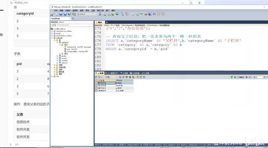Click the grid view icon in result toolbar
The image size is (268, 148).
point(138,77)
